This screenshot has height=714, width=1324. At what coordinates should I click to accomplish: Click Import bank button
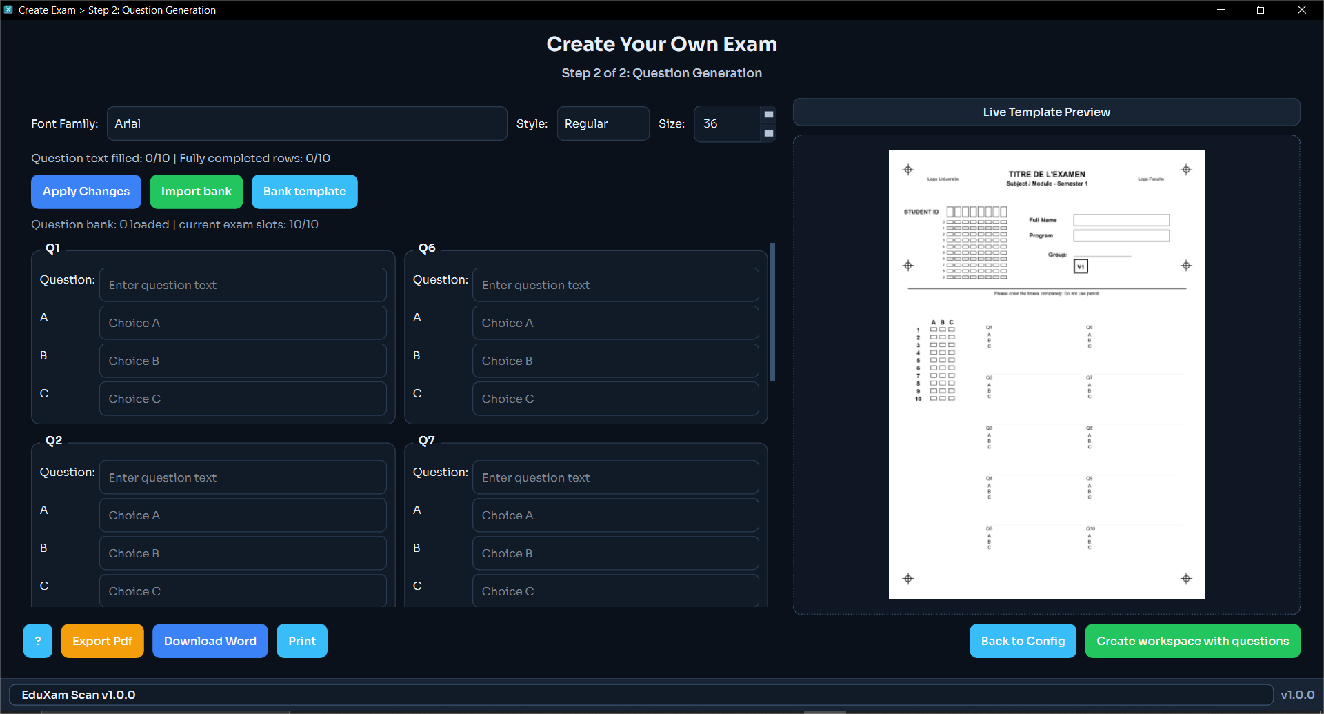197,191
